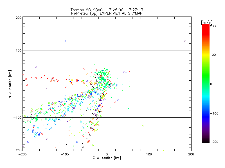Click the isolated blue cross above N-S 100

click(x=66, y=41)
